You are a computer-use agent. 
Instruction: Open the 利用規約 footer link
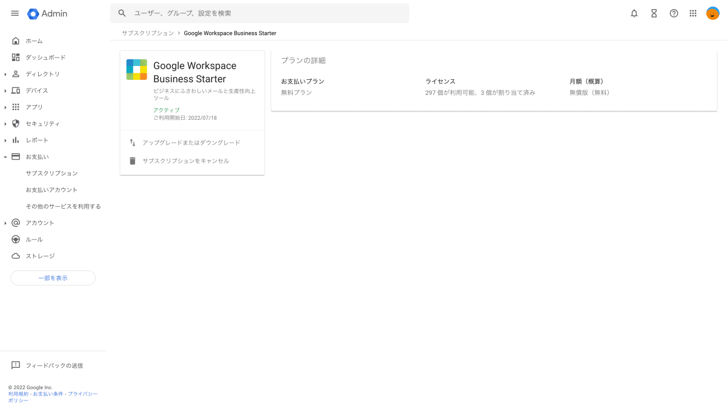[x=18, y=394]
